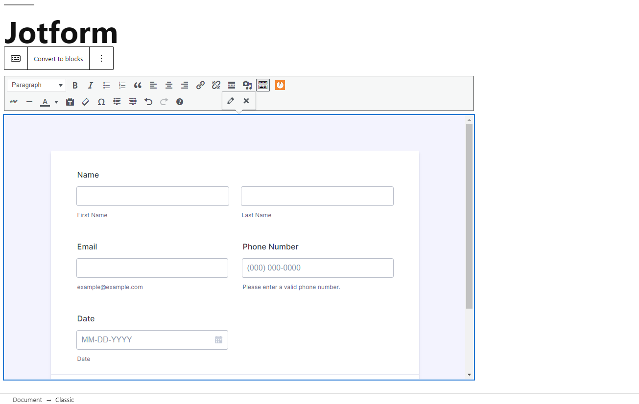Image resolution: width=639 pixels, height=404 pixels.
Task: Apply strikethrough formatting
Action: (x=14, y=102)
